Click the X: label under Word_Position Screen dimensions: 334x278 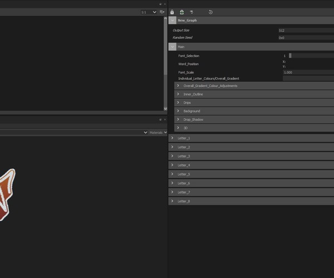click(x=284, y=62)
